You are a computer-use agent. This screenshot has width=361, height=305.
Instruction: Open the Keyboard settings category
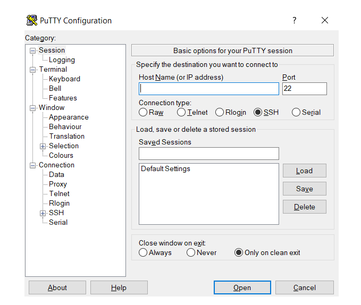point(64,79)
